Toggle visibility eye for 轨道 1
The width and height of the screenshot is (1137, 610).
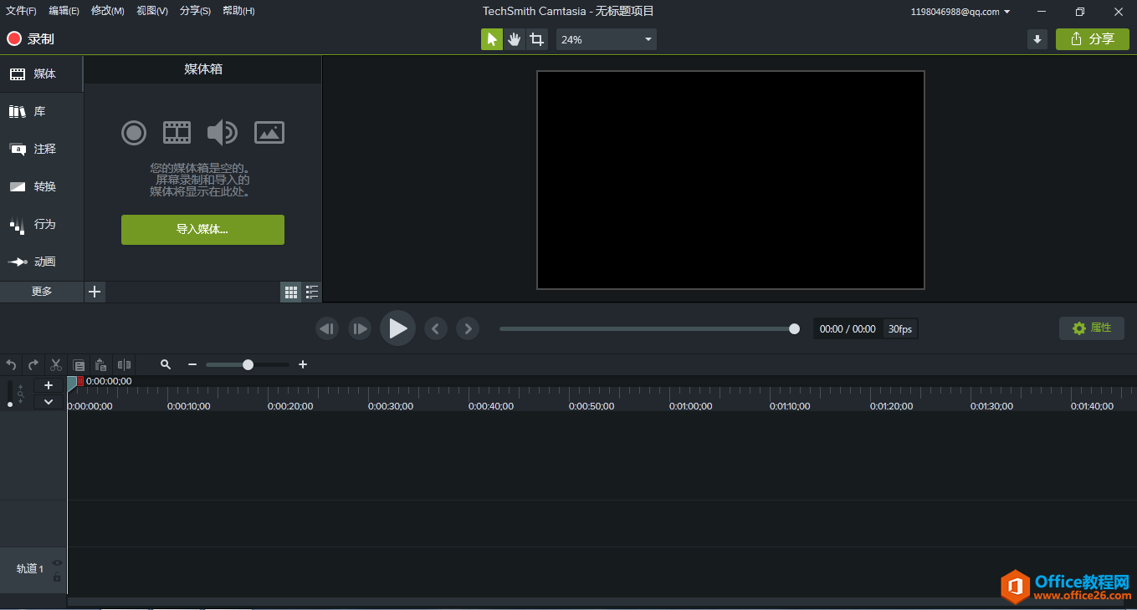[x=57, y=562]
